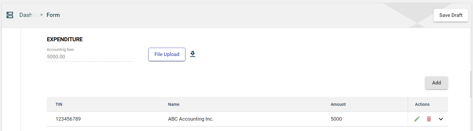The image size is (473, 131).
Task: Click the Form breadcrumb item
Action: 53,15
